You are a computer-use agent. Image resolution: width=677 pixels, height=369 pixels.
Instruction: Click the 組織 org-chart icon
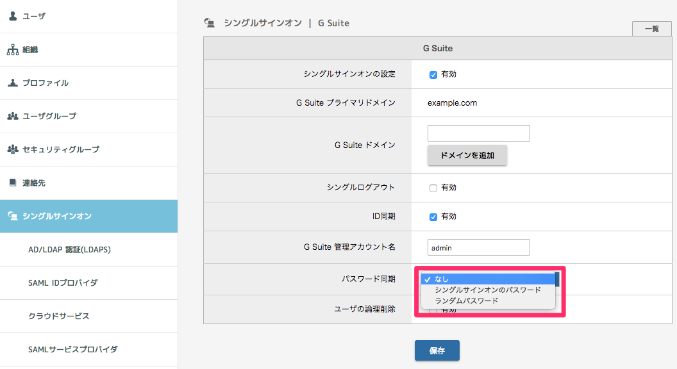(13, 49)
